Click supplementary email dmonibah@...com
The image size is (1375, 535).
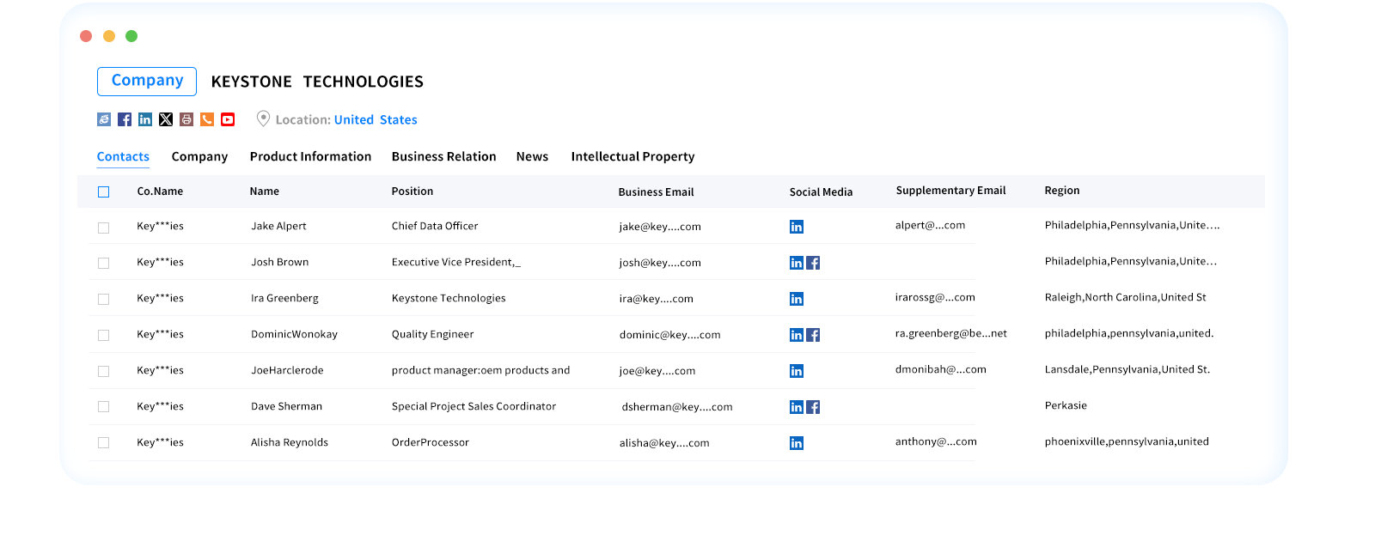(940, 370)
